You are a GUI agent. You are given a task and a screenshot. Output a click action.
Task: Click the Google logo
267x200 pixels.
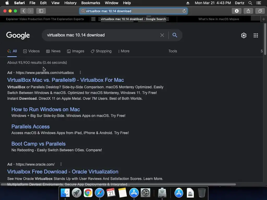(18, 35)
